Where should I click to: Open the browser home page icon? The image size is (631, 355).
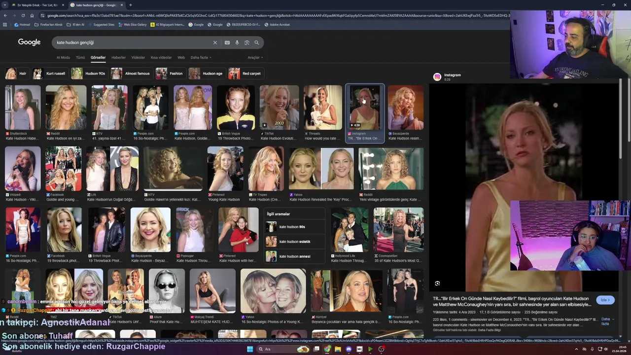32,15
